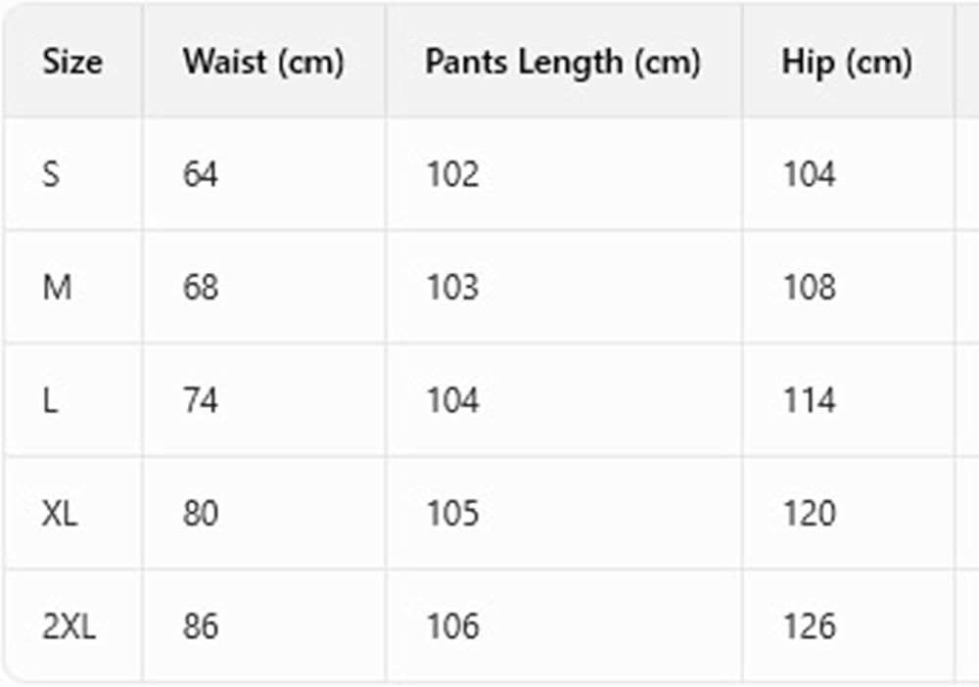Select hip value 126 for 2XL
Viewport: 979px width, 687px height.
tap(810, 626)
